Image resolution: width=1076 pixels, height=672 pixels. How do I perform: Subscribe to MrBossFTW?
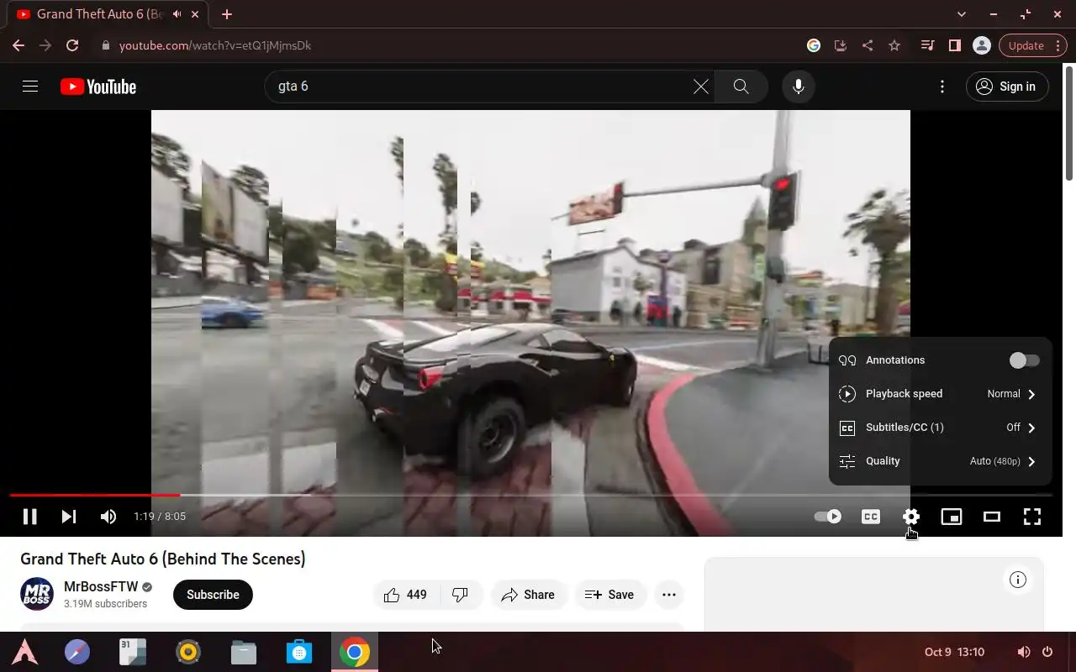tap(213, 595)
